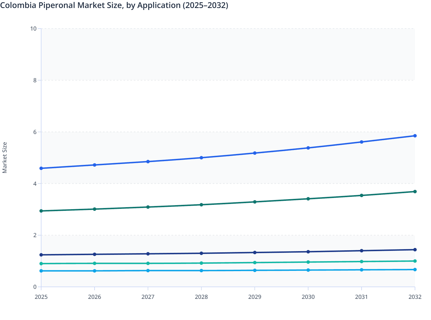Select the lowest sky-blue line's 2026 marker
The height and width of the screenshot is (320, 431).
pyautogui.click(x=95, y=271)
